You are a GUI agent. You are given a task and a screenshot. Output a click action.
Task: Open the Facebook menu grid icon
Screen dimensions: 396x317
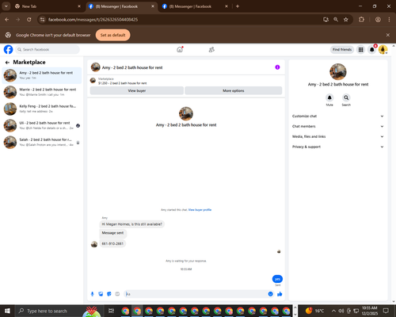(x=360, y=49)
